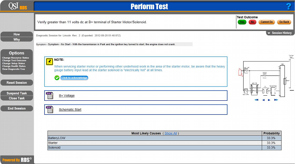The image size is (295, 164).
Task: Jump to last schematic page arrow
Action: 276,100
